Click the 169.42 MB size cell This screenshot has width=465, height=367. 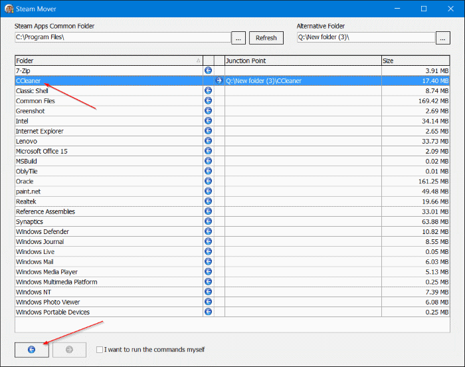pyautogui.click(x=415, y=101)
